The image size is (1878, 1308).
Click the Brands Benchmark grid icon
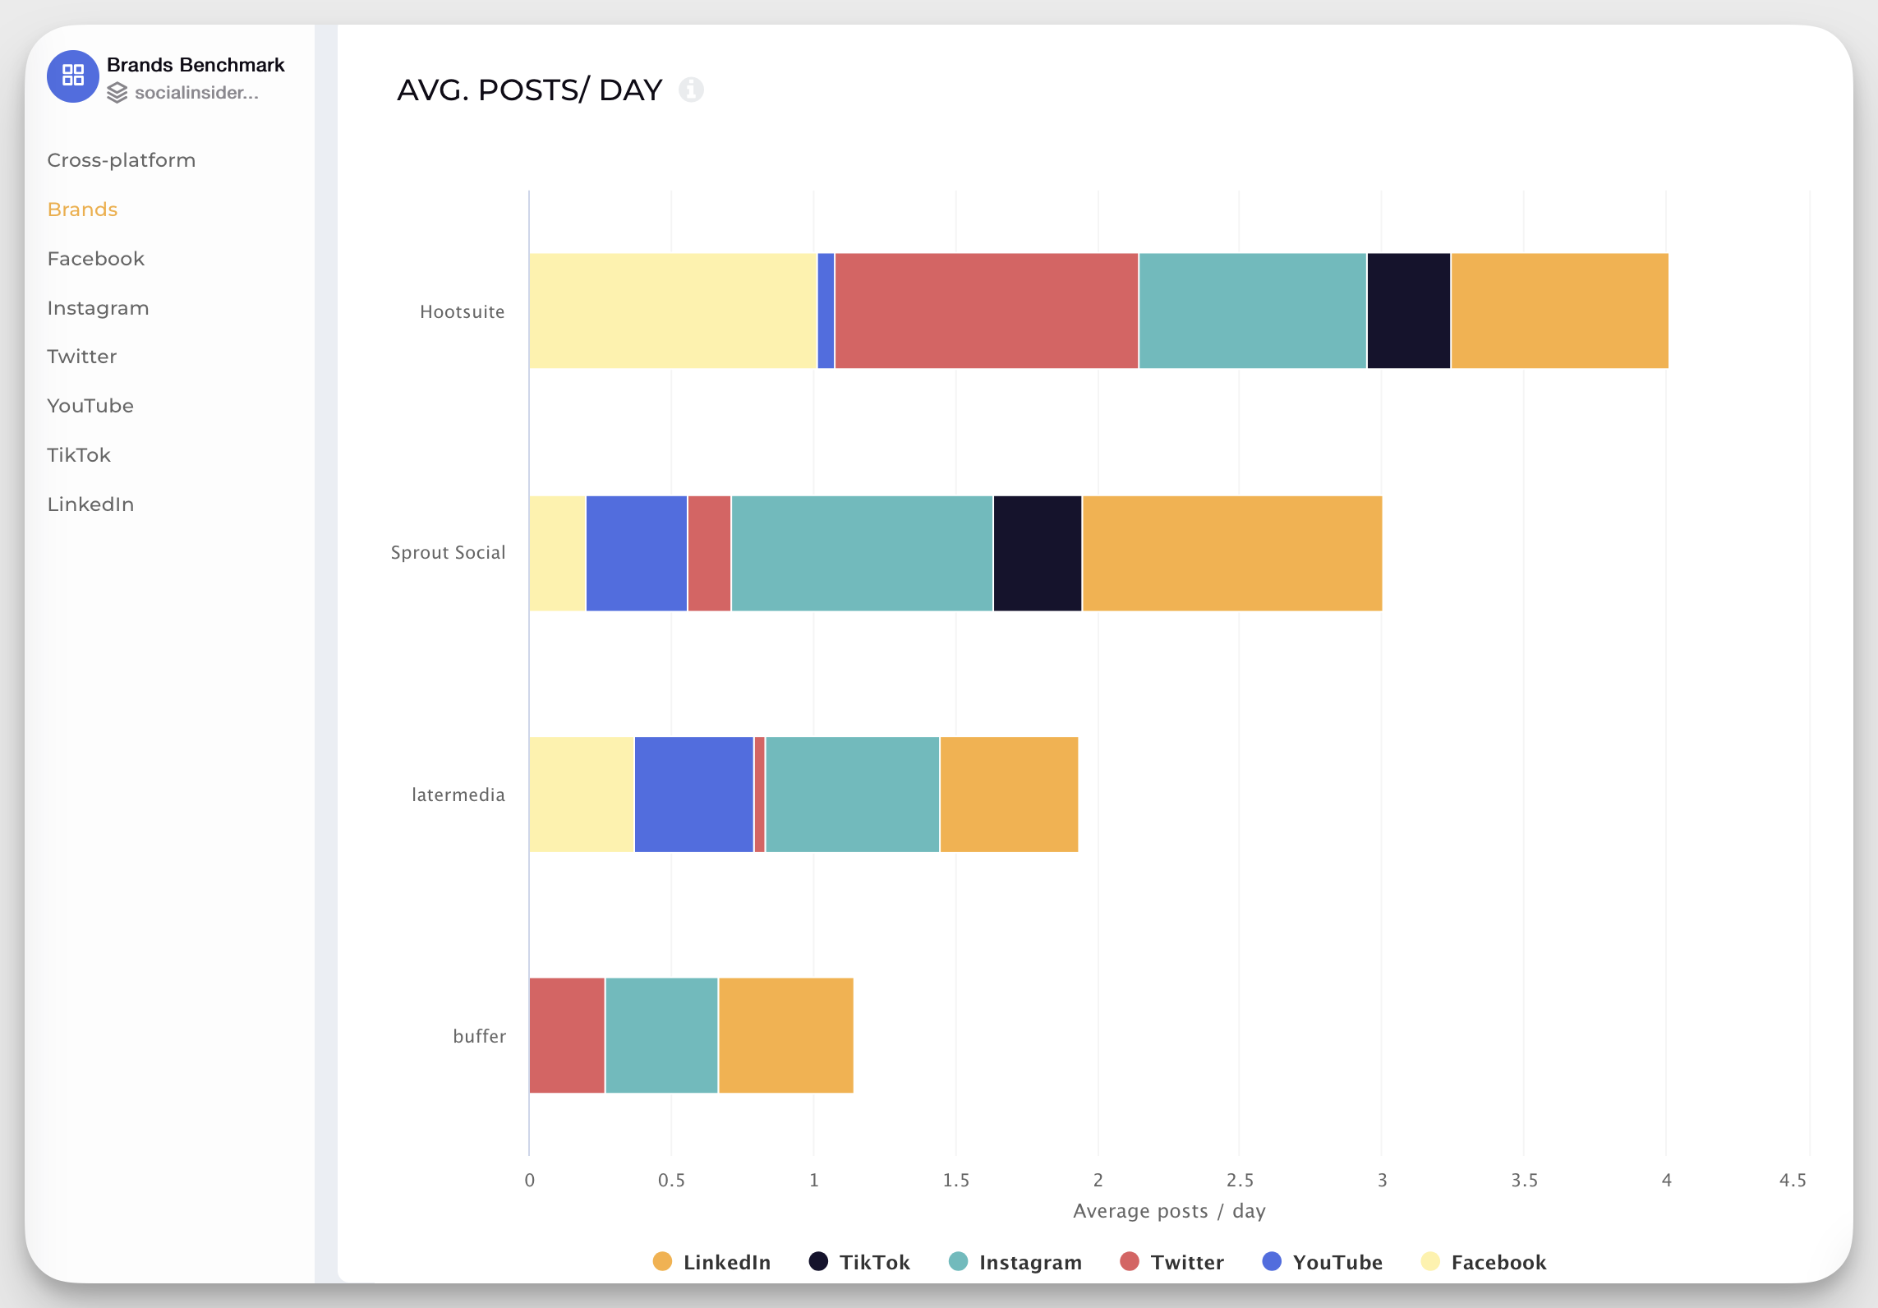[73, 76]
